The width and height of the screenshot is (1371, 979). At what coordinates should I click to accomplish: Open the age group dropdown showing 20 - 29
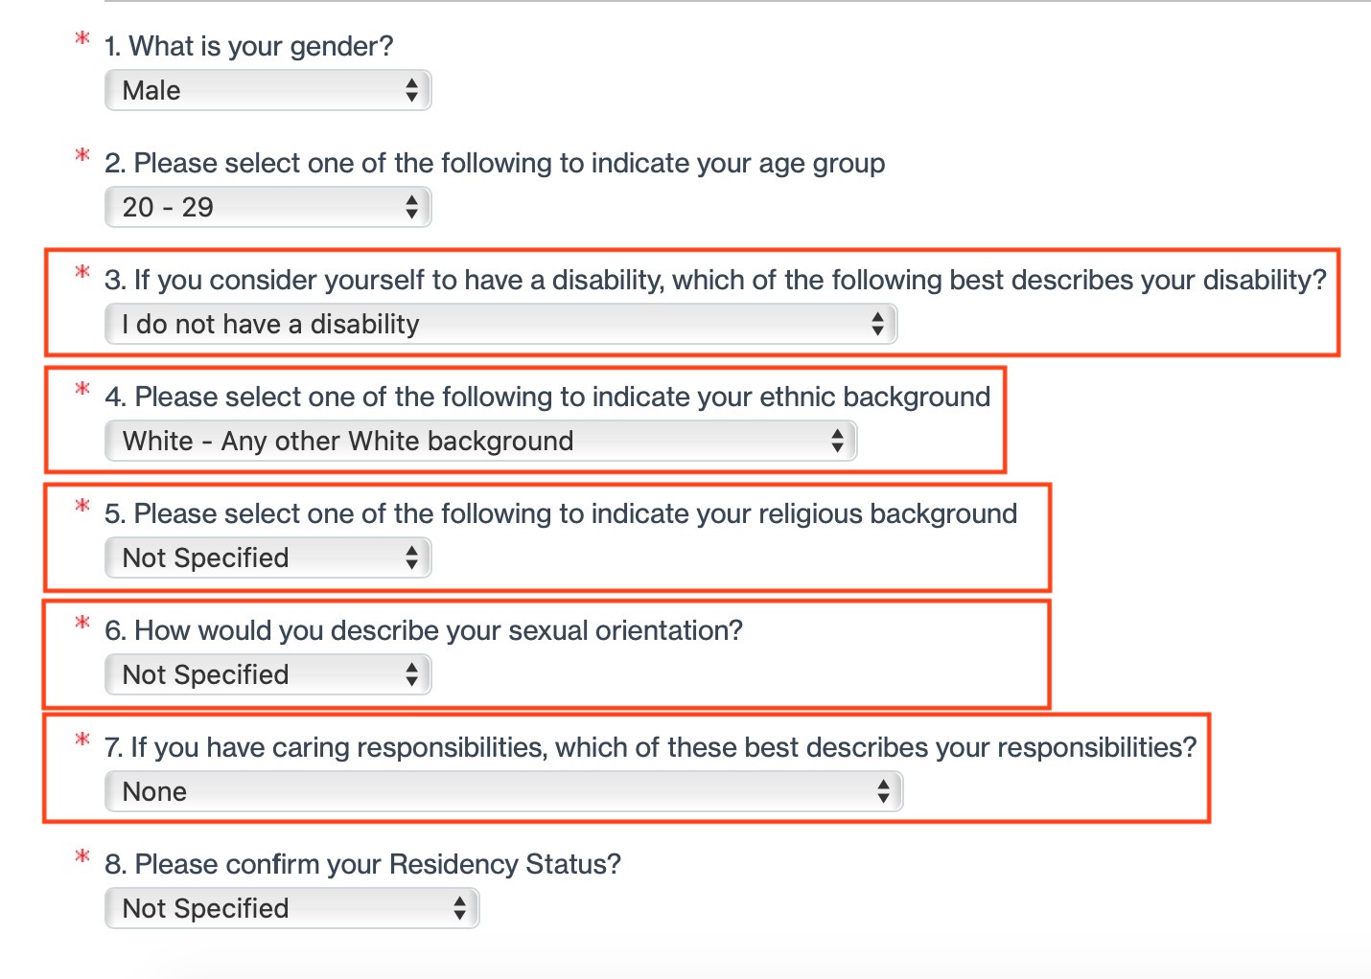coord(267,208)
